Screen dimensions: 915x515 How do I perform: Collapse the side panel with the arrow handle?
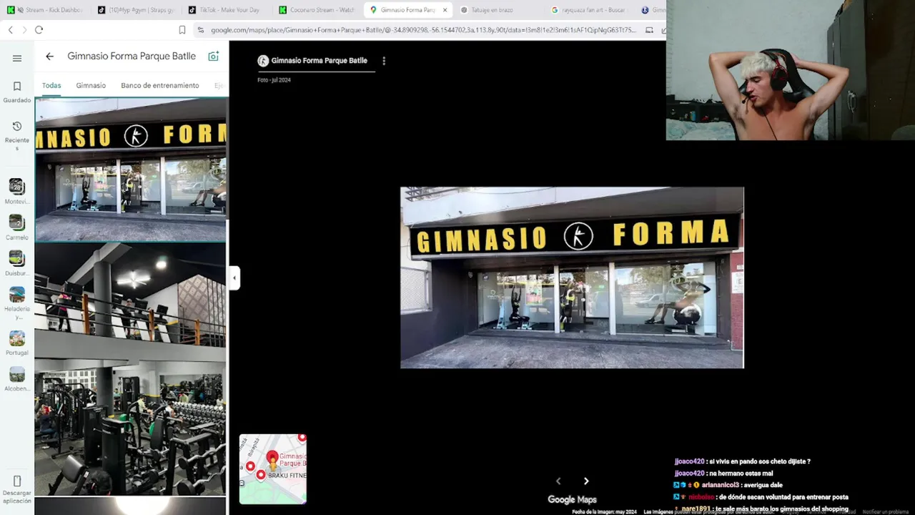234,278
